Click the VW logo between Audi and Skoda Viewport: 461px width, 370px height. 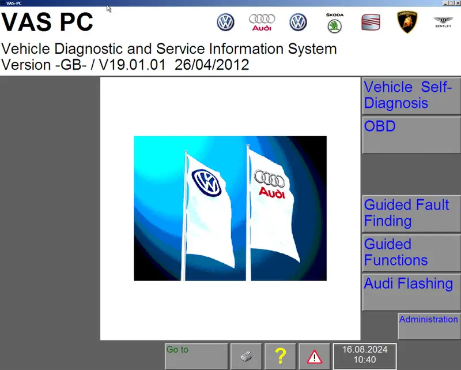coord(298,22)
